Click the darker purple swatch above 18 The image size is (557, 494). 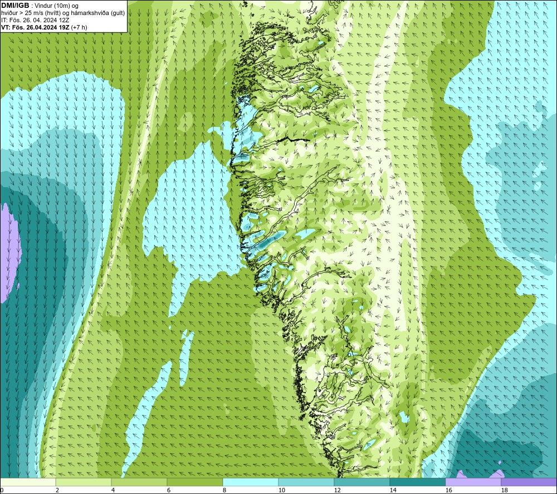[529, 482]
